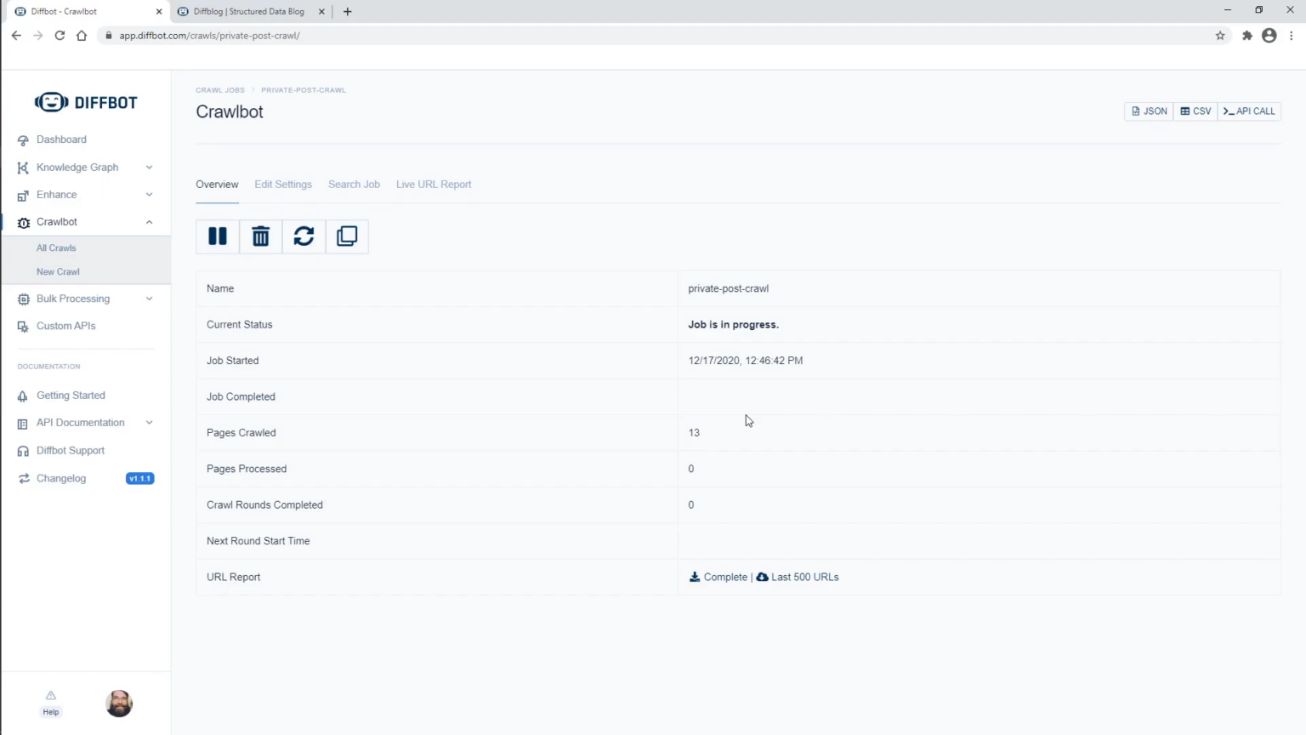This screenshot has width=1306, height=735.
Task: Click the browser address bar
Action: pyautogui.click(x=595, y=36)
